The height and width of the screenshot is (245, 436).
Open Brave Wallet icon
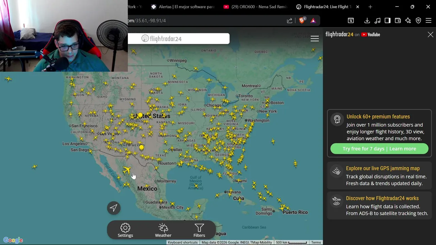point(398,20)
